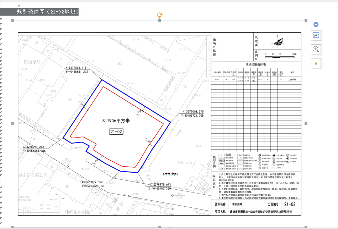Click the top-left image resize handle
The width and height of the screenshot is (338, 229).
(13, 21)
